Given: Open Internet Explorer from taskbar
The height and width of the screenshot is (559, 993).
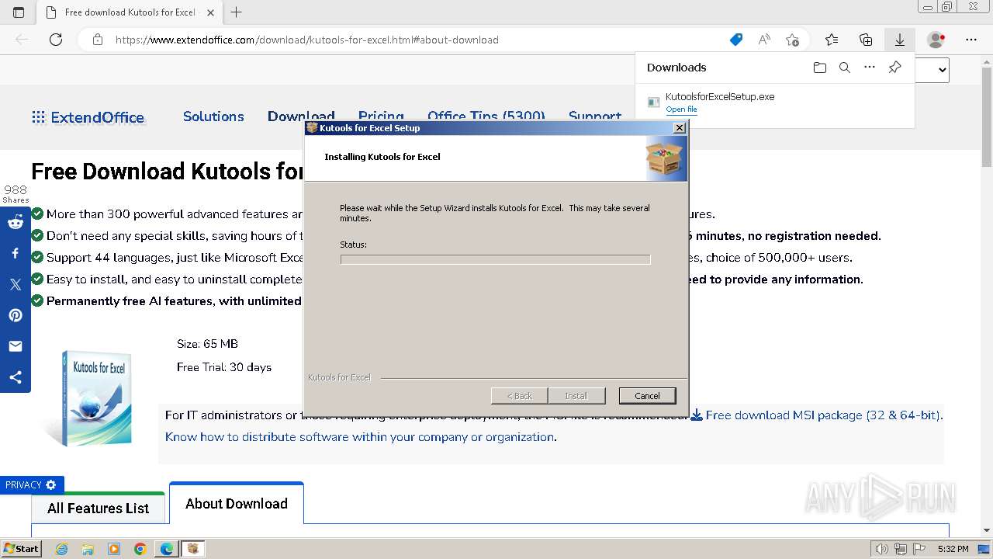Looking at the screenshot, I should (62, 549).
